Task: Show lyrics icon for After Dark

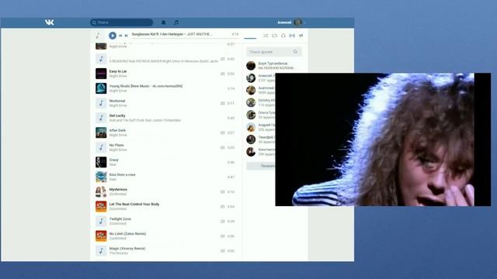Action: (223, 133)
